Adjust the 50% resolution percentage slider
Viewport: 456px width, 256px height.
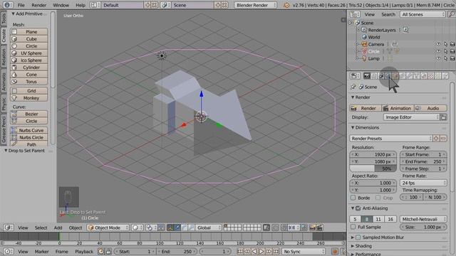click(x=373, y=169)
